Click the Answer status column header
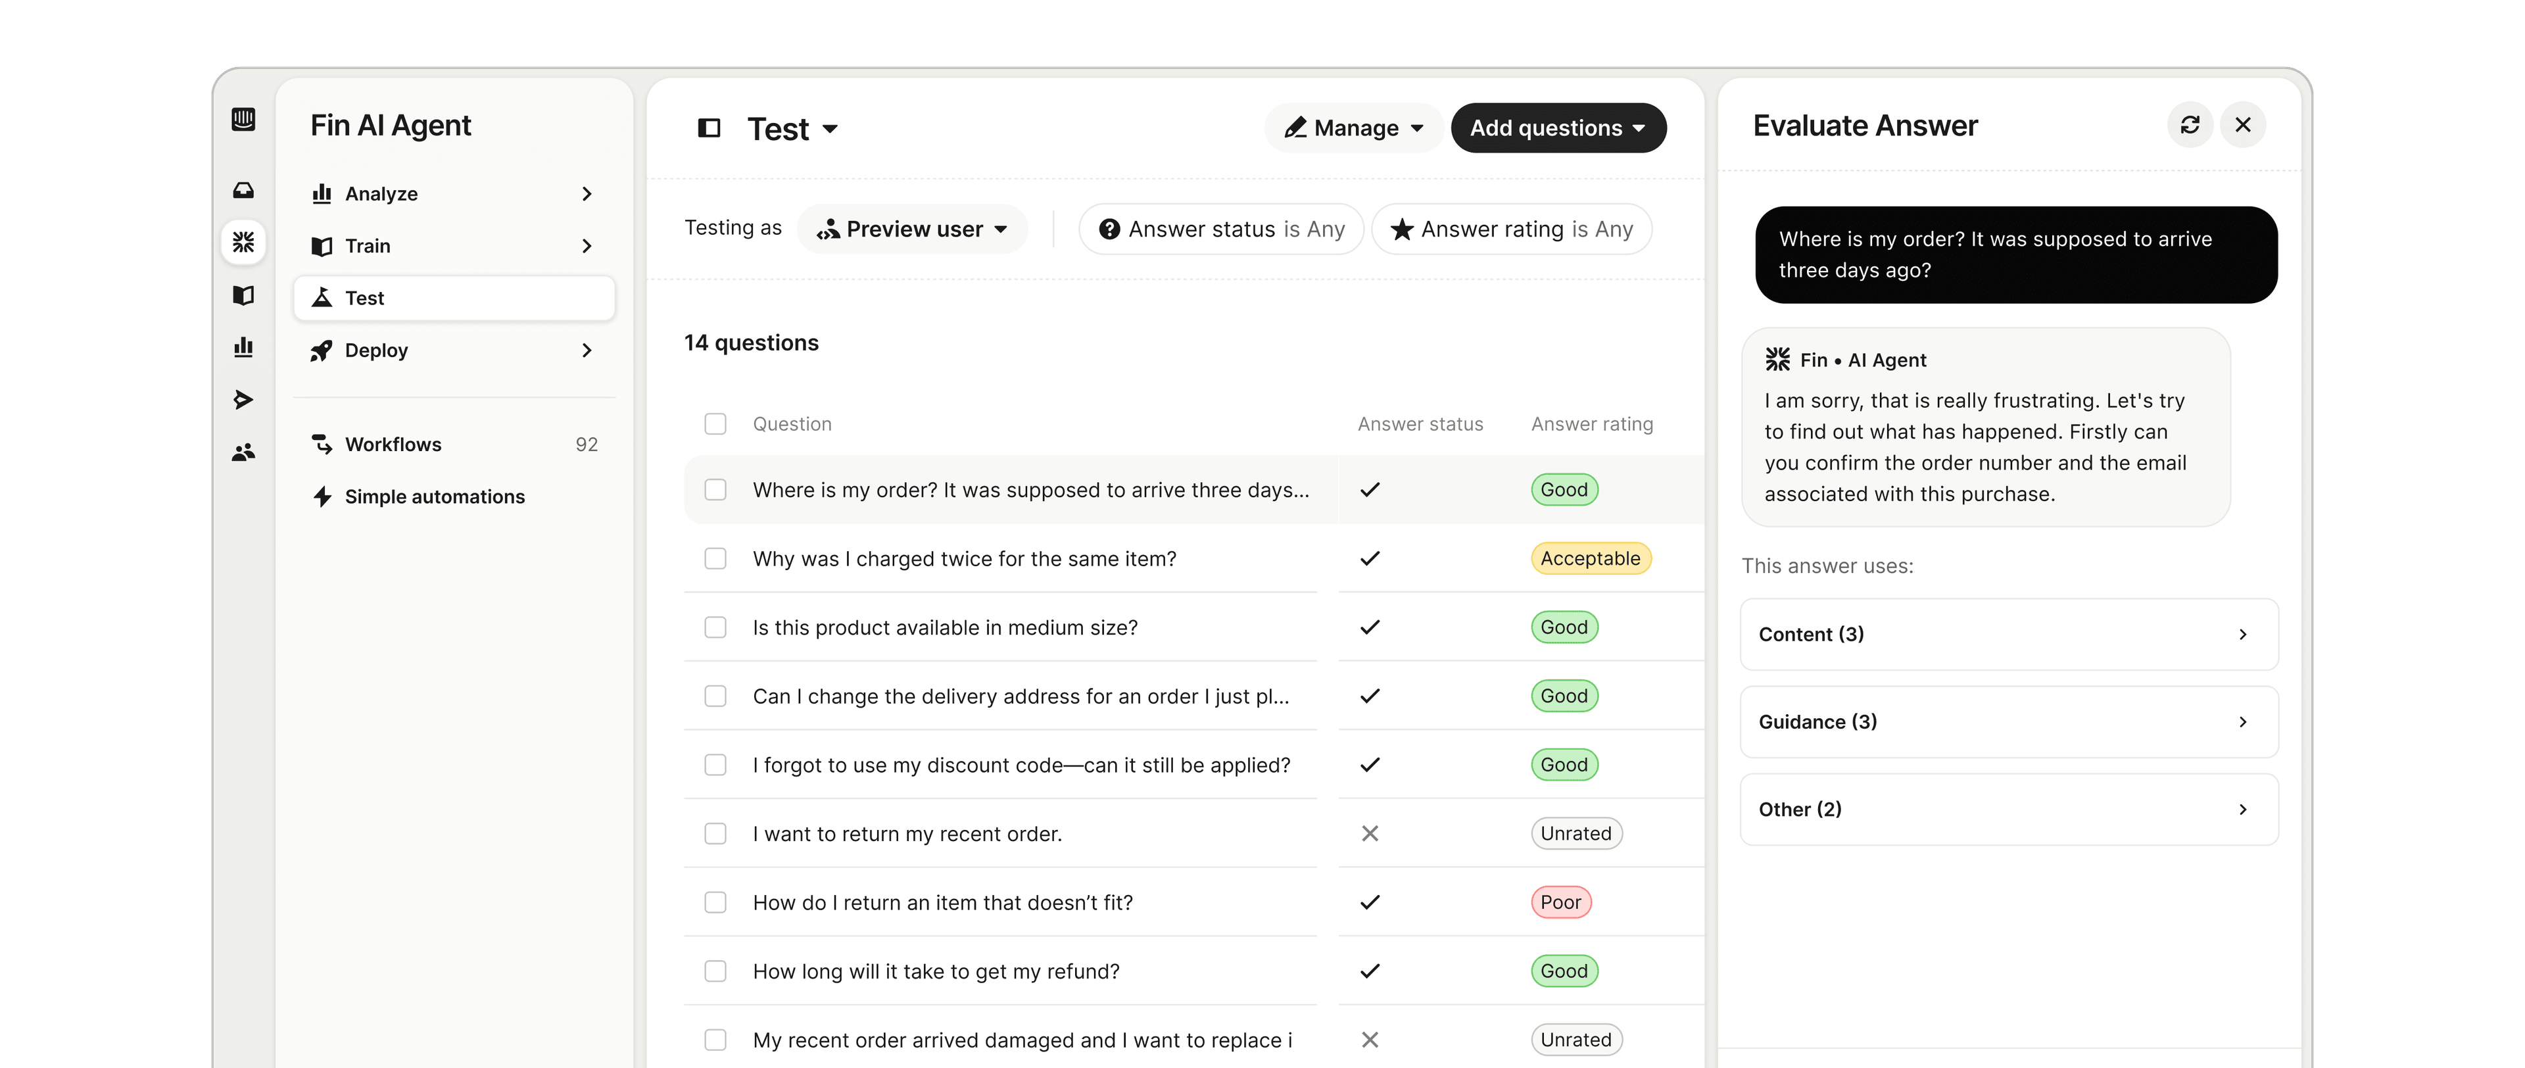This screenshot has width=2525, height=1068. 1420,424
